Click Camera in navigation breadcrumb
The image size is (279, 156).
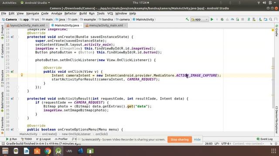coord(10,19)
